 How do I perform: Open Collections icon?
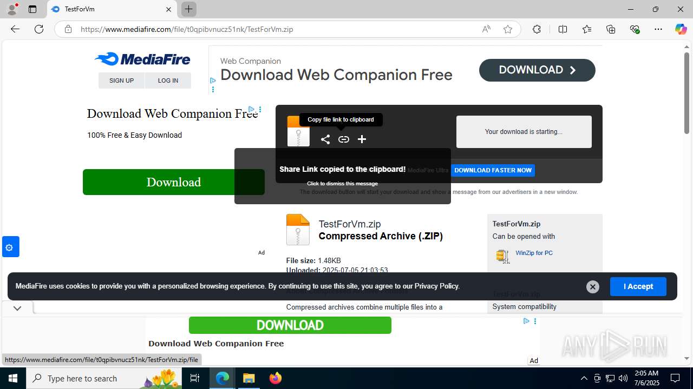(611, 29)
